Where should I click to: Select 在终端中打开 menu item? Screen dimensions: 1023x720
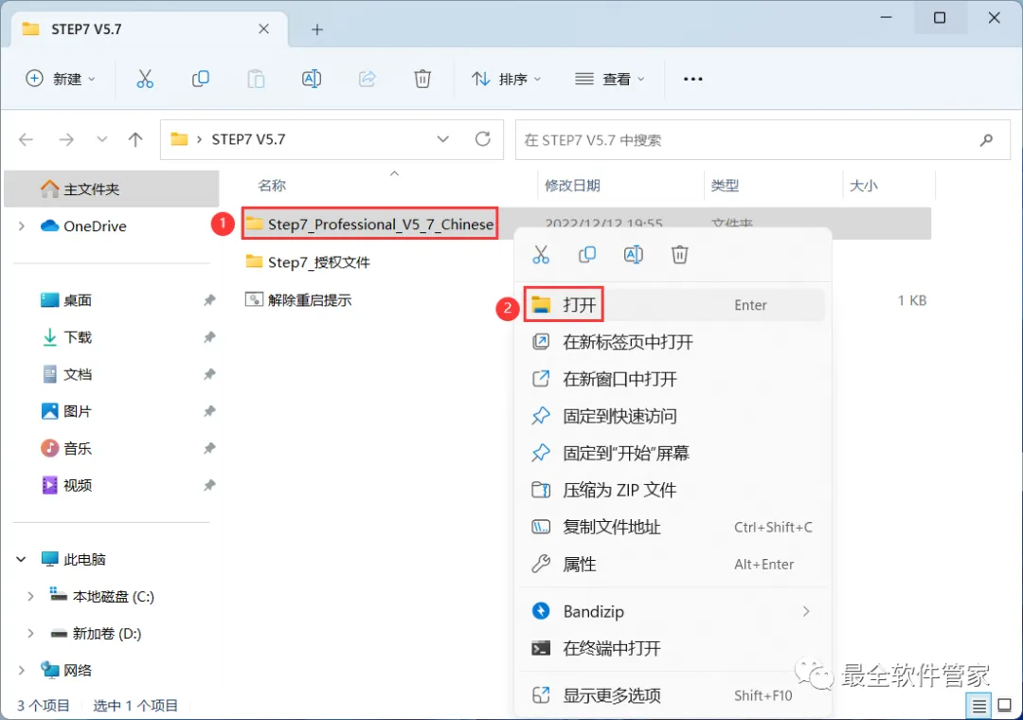pos(673,648)
